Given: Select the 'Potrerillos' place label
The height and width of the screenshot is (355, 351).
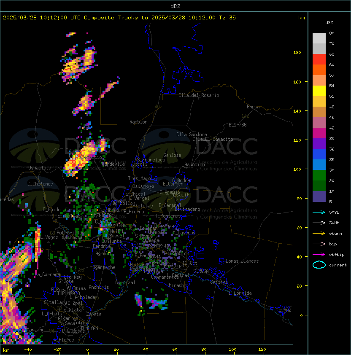Looking at the screenshot, I should [x=70, y=233].
